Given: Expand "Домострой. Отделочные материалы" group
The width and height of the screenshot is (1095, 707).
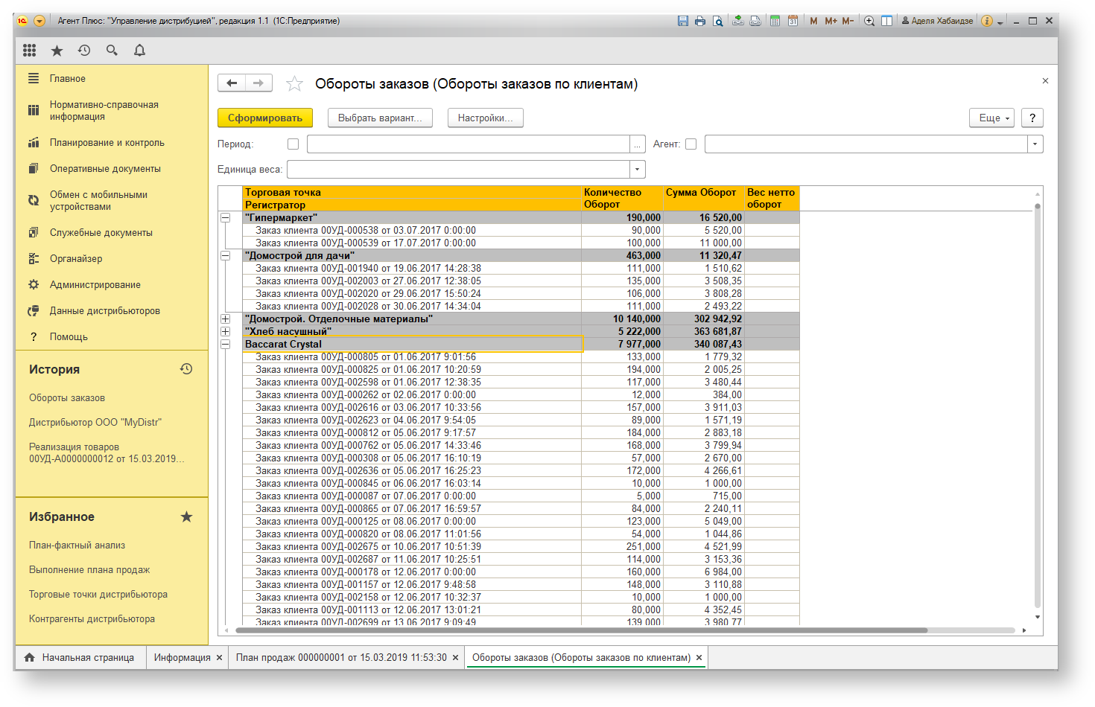Looking at the screenshot, I should (225, 319).
